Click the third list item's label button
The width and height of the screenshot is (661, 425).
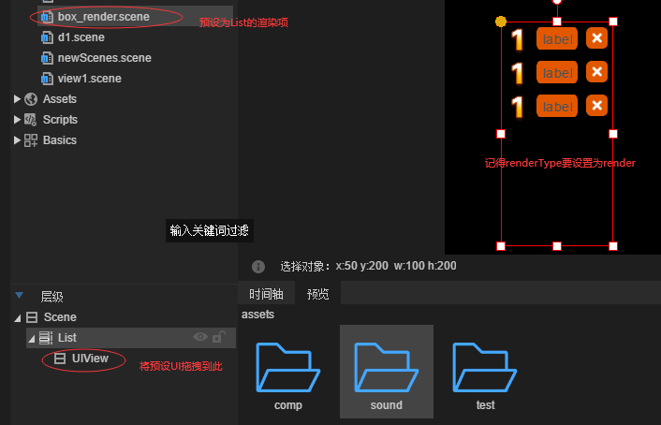[557, 107]
